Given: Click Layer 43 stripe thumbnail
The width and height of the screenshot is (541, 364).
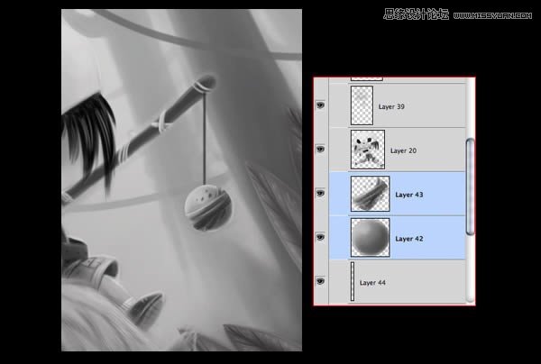Looking at the screenshot, I should (371, 194).
